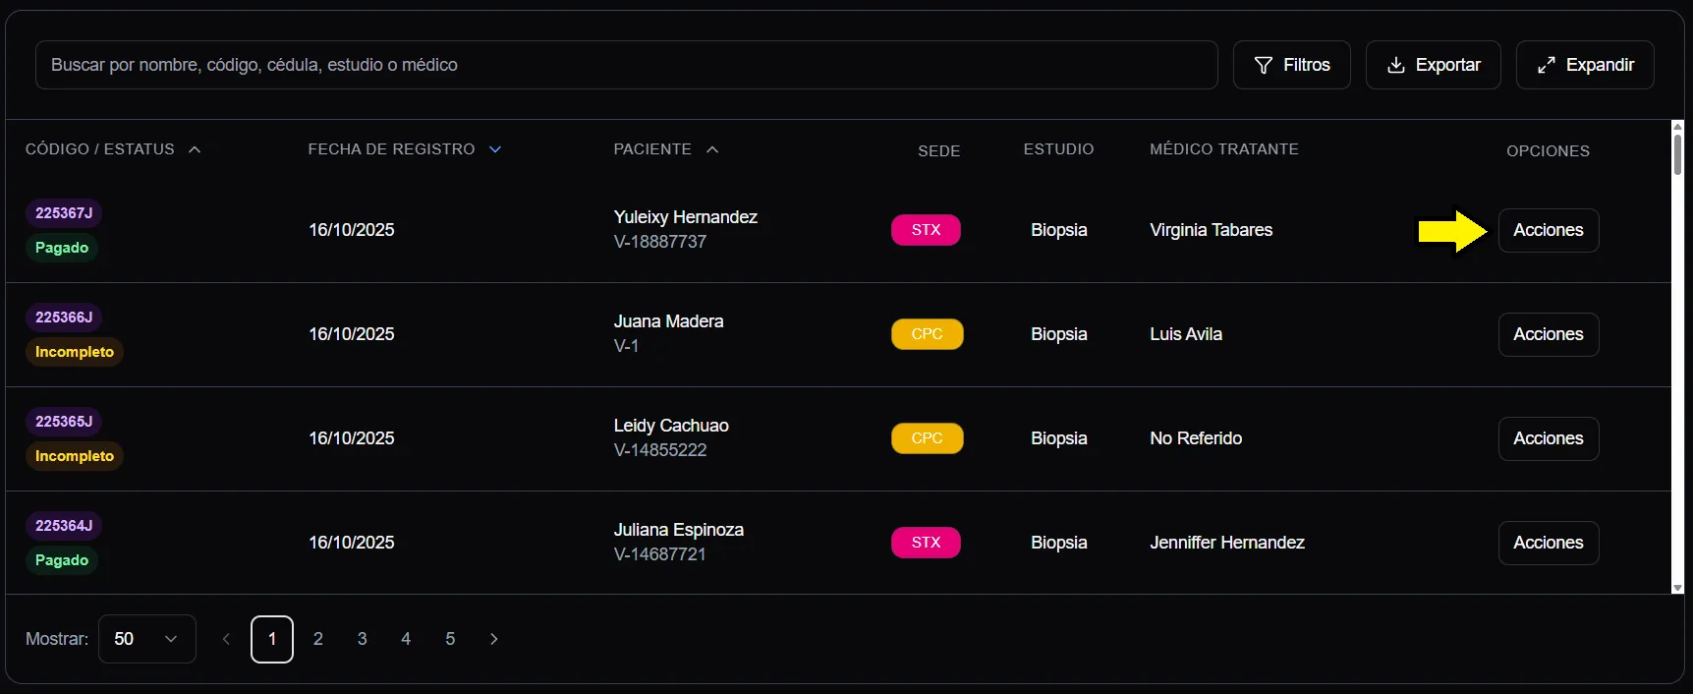This screenshot has height=694, width=1693.
Task: Go to previous page chevron
Action: pos(226,639)
